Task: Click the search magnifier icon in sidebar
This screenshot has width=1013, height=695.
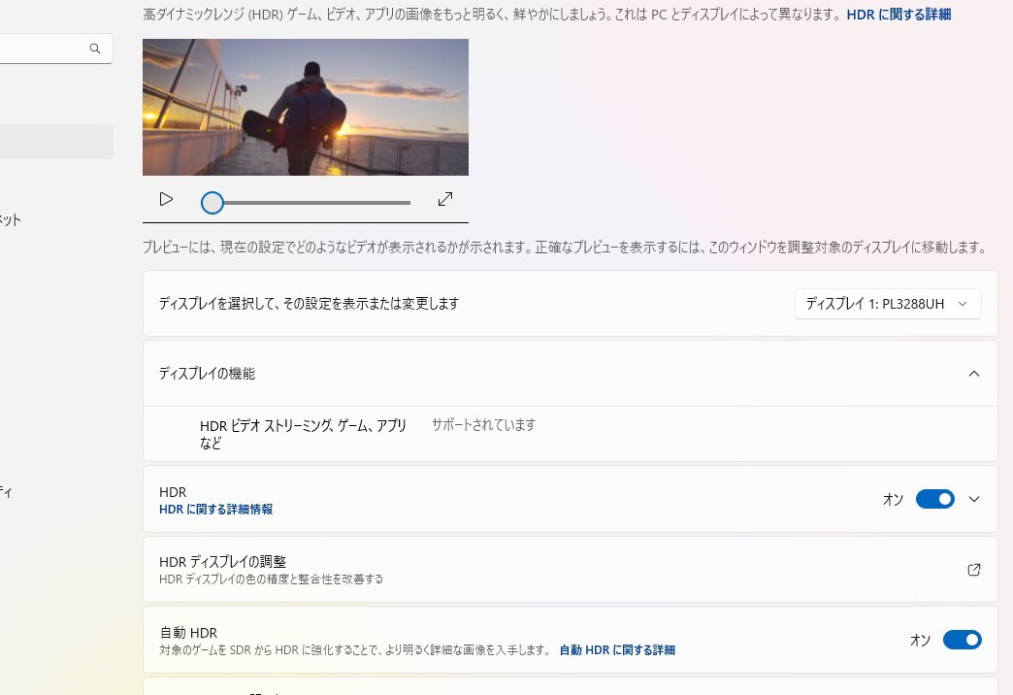Action: point(94,48)
